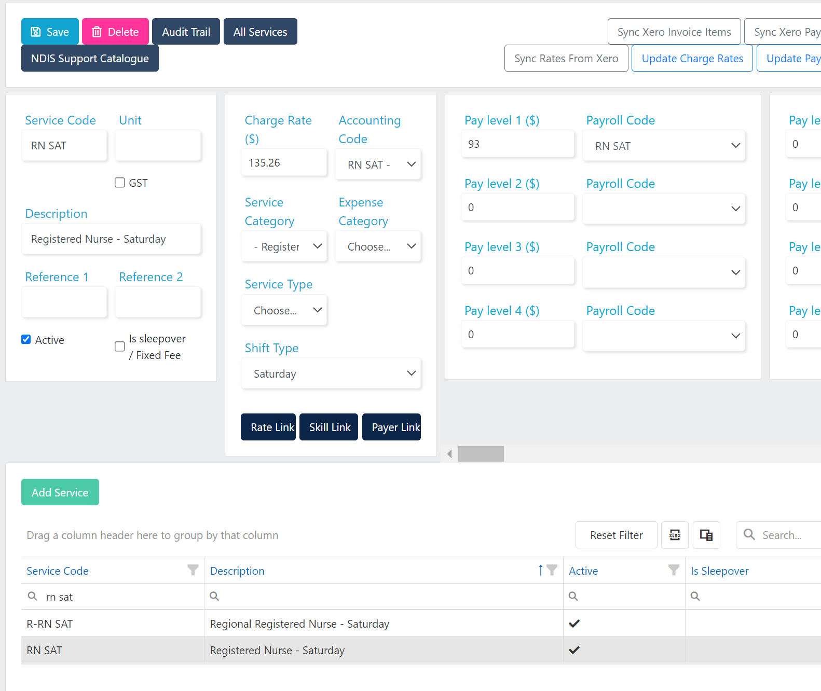The height and width of the screenshot is (691, 821).
Task: Click the Add Service button
Action: tap(60, 492)
